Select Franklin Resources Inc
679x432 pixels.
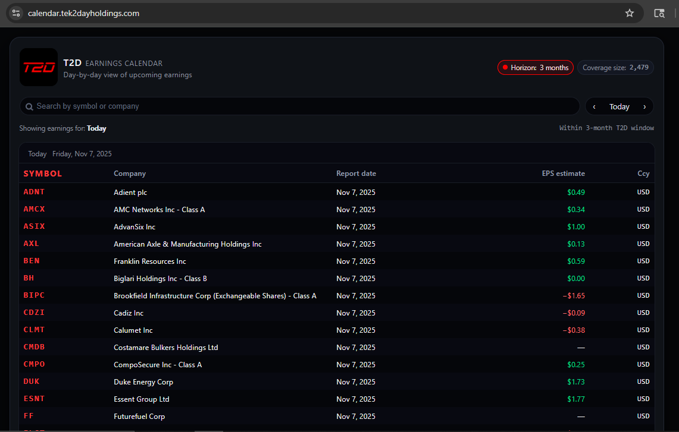(150, 261)
